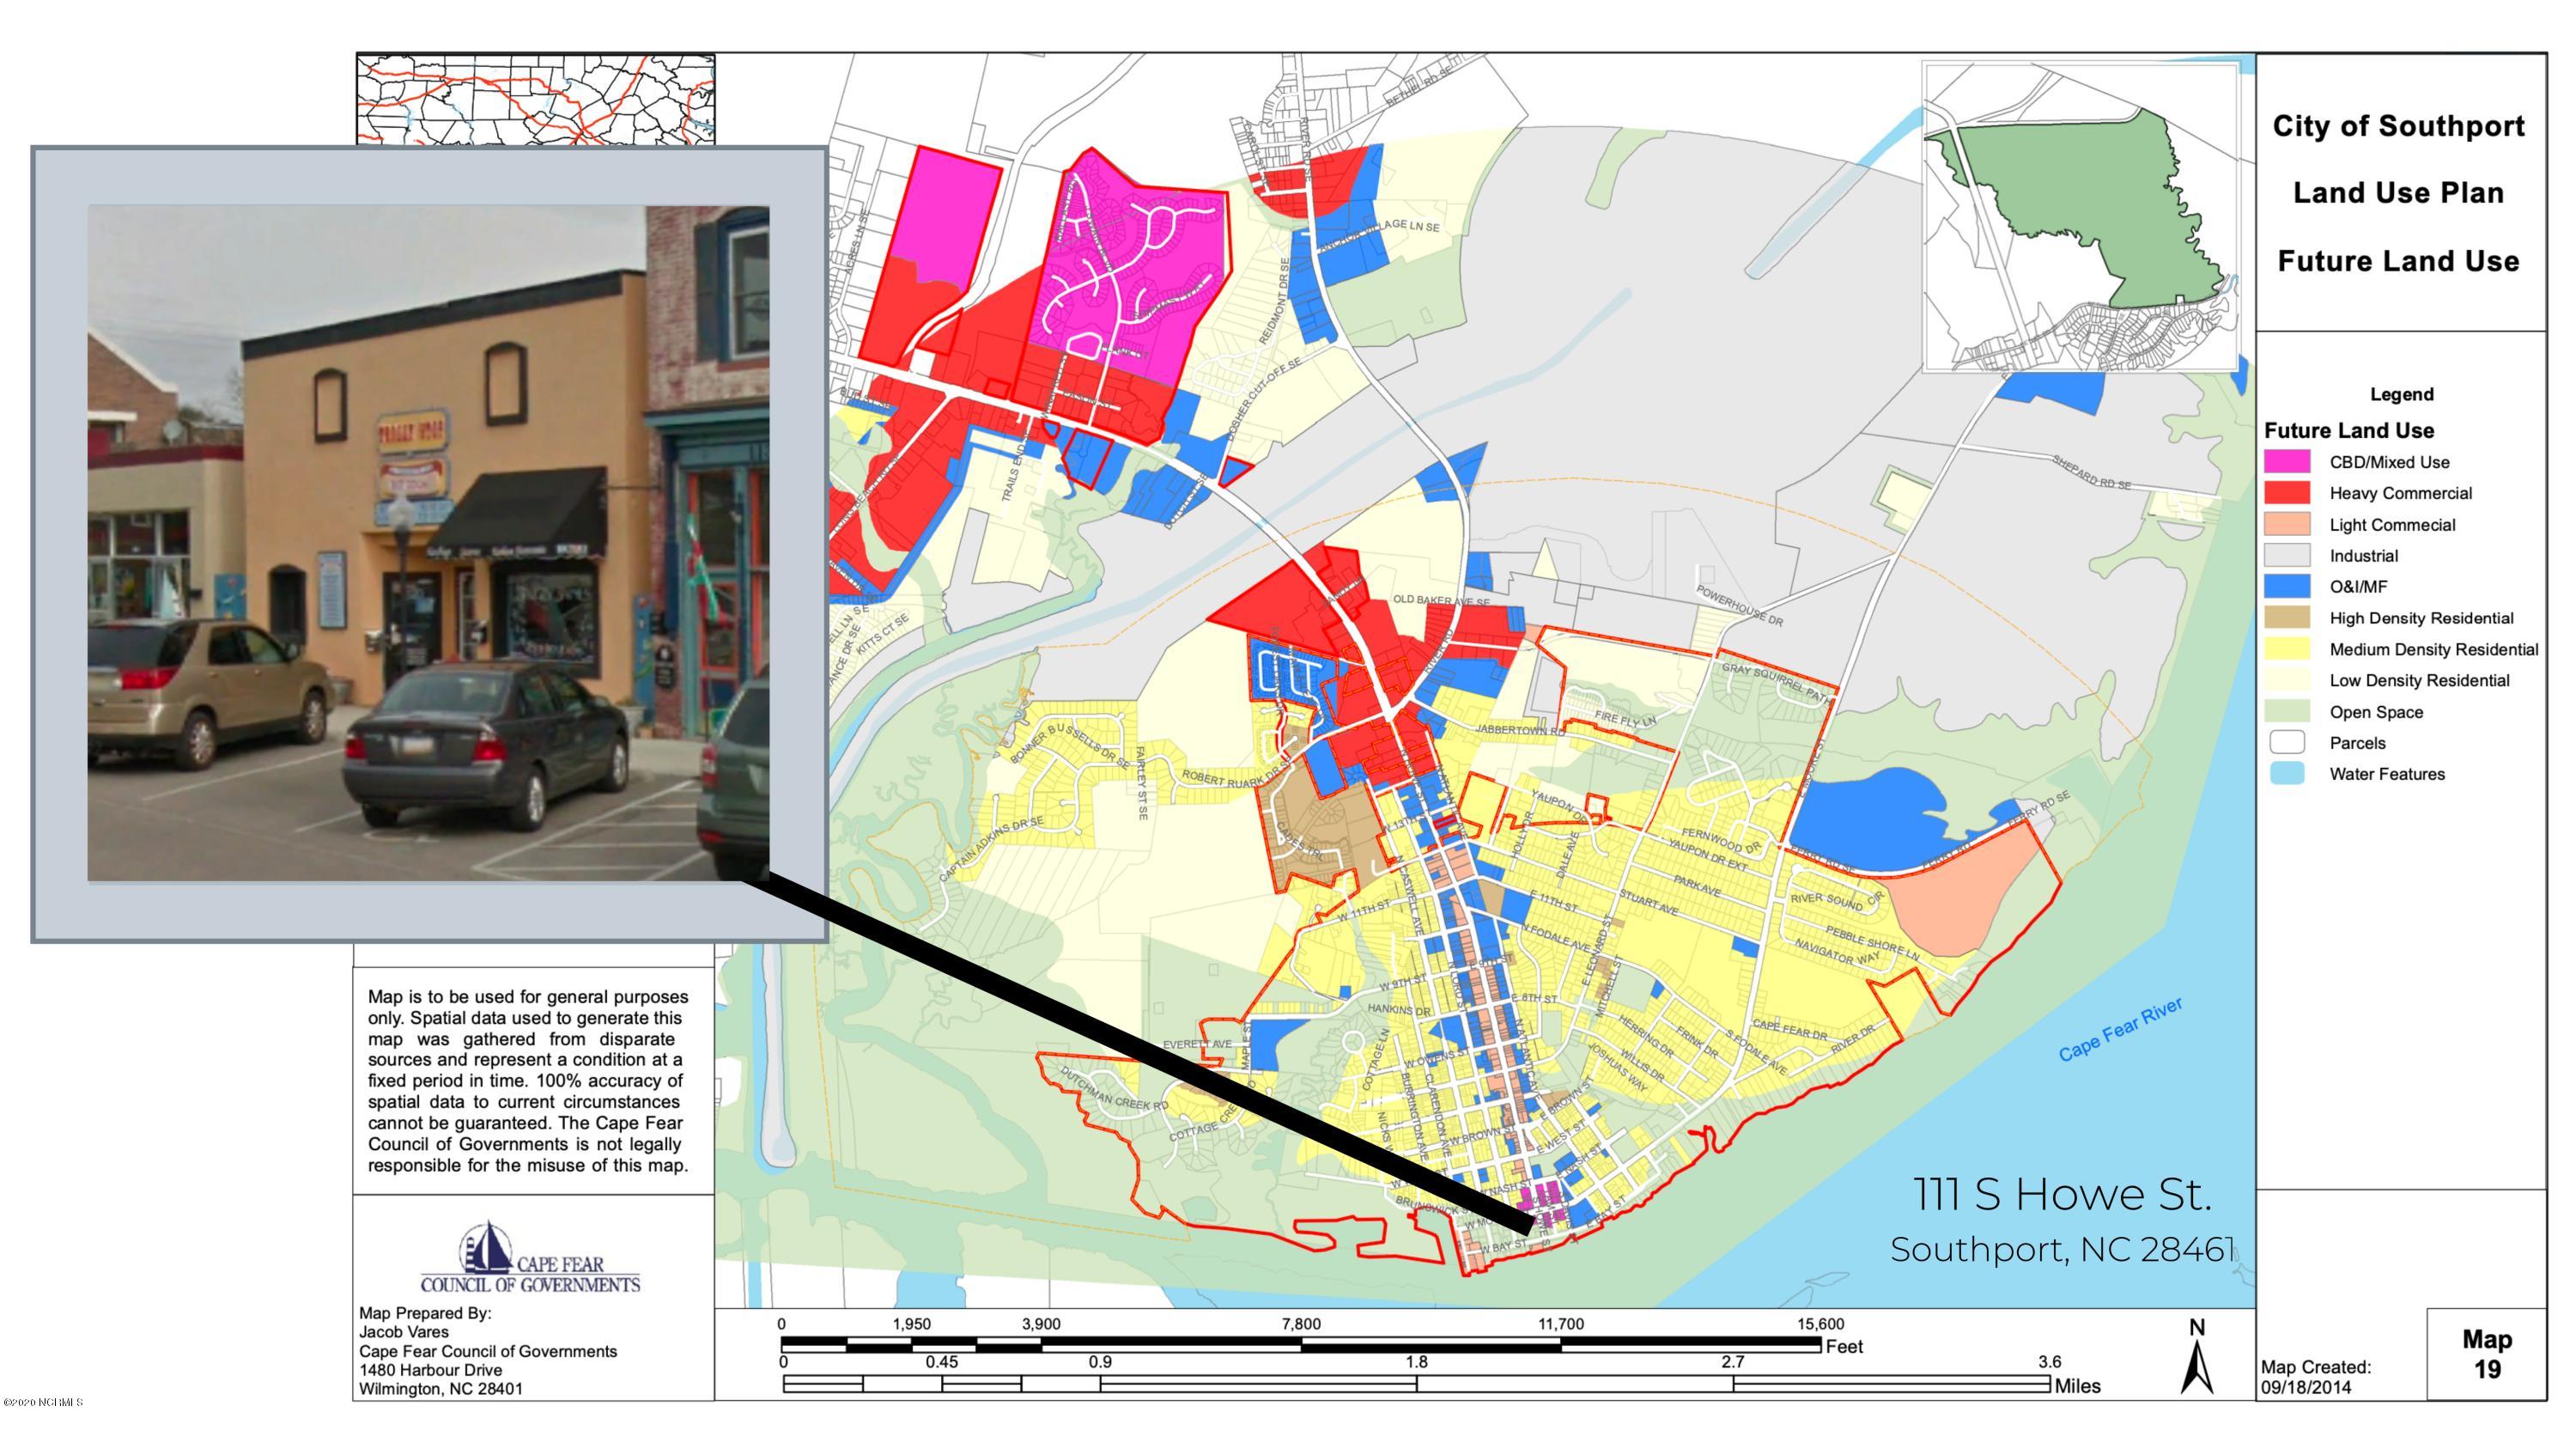The width and height of the screenshot is (2576, 1449).
Task: Click the 'Medium Density Residential' legend label
Action: [2433, 649]
